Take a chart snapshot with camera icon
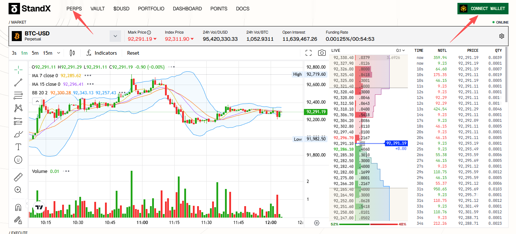Viewport: 516px width, 234px height. click(322, 53)
